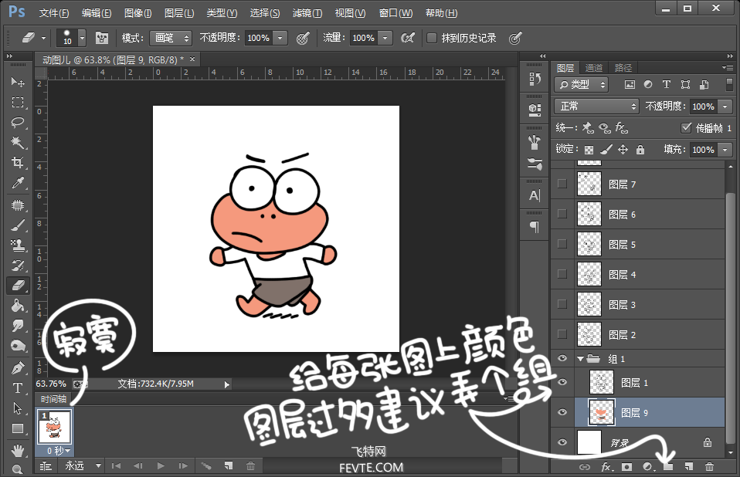This screenshot has height=477, width=740.
Task: Switch to the 通道 tab
Action: click(594, 68)
